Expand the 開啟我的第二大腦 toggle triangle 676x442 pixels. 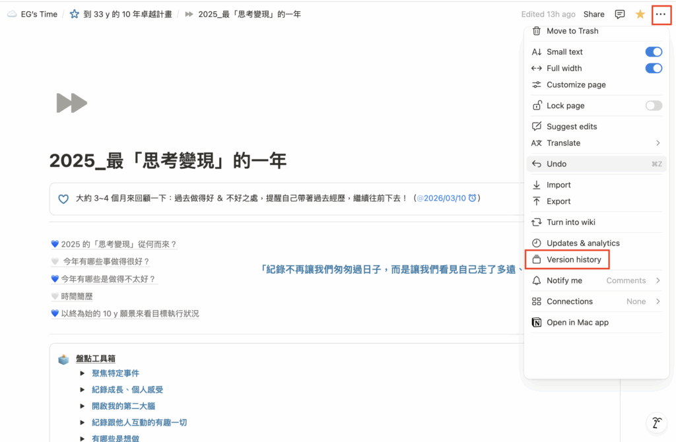83,406
